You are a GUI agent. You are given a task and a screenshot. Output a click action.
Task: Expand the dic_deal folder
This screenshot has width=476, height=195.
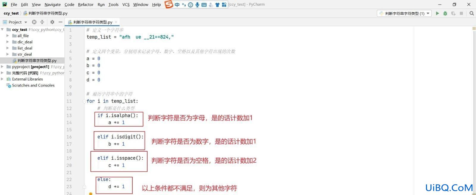8,42
